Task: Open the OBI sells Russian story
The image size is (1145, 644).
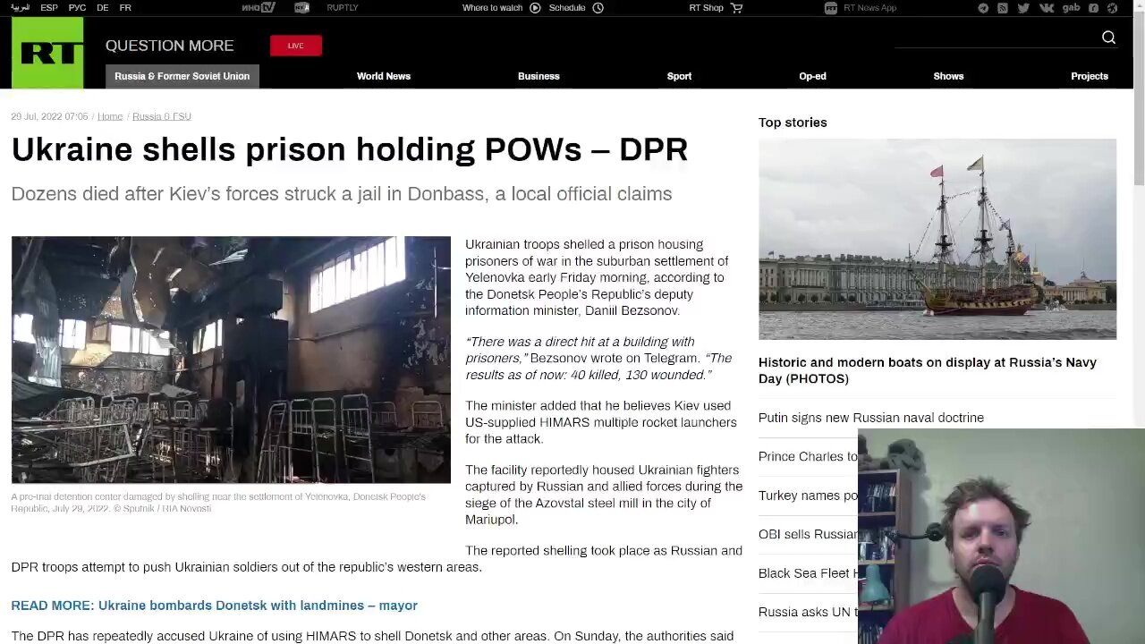Action: [x=808, y=534]
